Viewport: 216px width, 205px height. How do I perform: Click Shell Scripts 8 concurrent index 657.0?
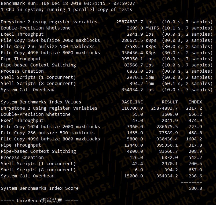point(195,170)
